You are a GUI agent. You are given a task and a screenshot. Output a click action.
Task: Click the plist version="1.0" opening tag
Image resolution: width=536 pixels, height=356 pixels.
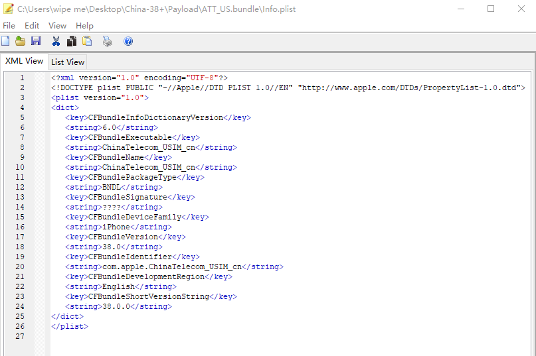[x=100, y=97]
